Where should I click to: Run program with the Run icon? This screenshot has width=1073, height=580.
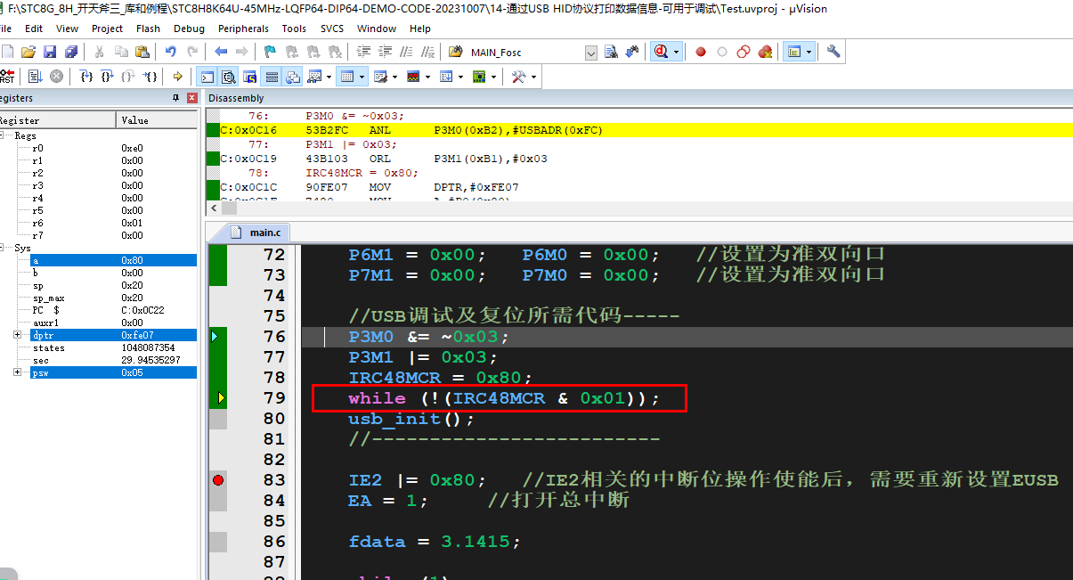pos(36,77)
